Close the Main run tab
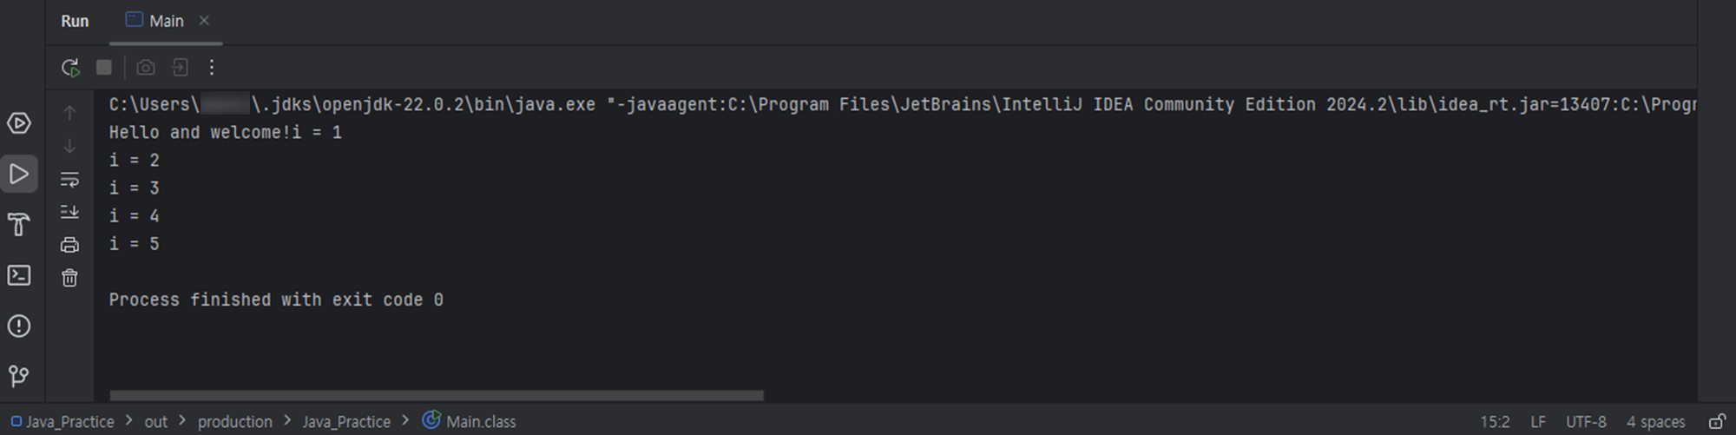1736x435 pixels. click(x=204, y=20)
